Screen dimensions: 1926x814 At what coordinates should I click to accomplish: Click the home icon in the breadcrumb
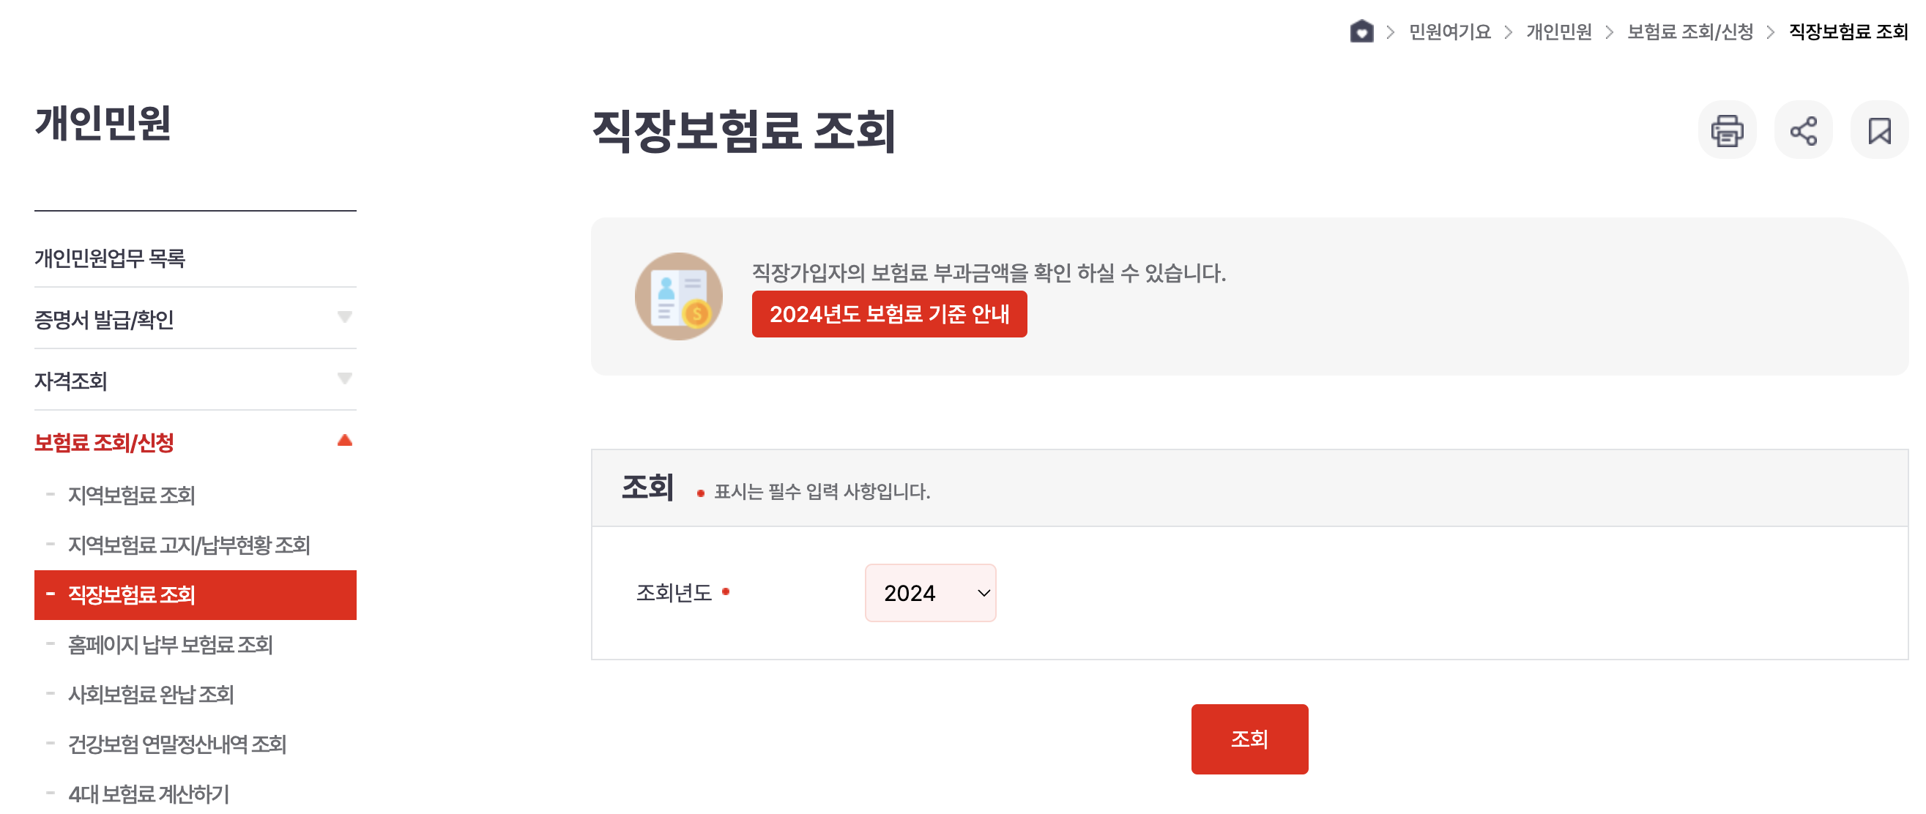pyautogui.click(x=1363, y=31)
